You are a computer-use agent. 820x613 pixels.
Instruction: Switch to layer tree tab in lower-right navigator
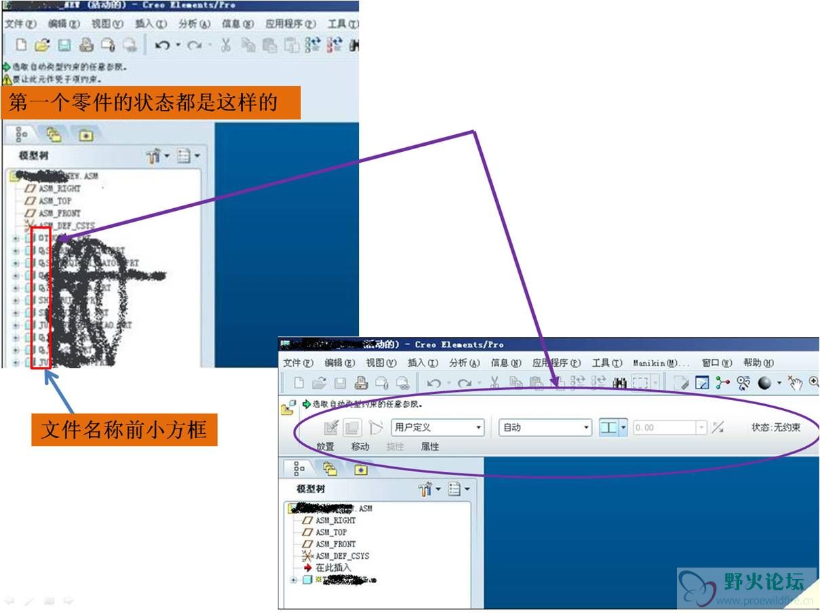tap(330, 469)
